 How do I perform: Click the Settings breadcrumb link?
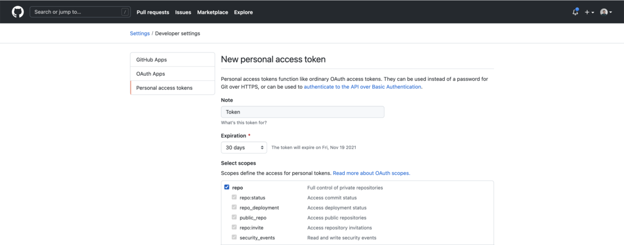(x=140, y=33)
